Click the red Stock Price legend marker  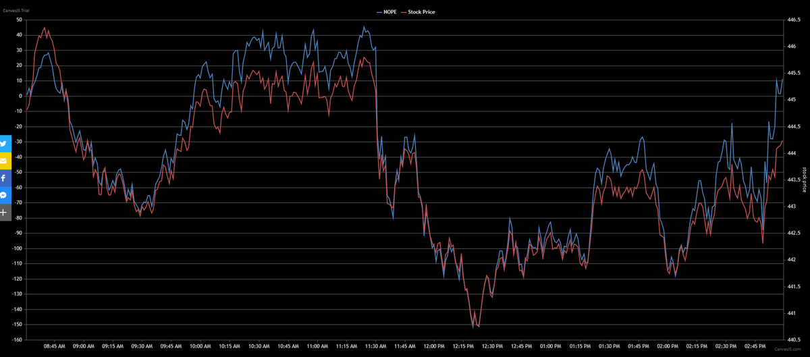pos(403,12)
